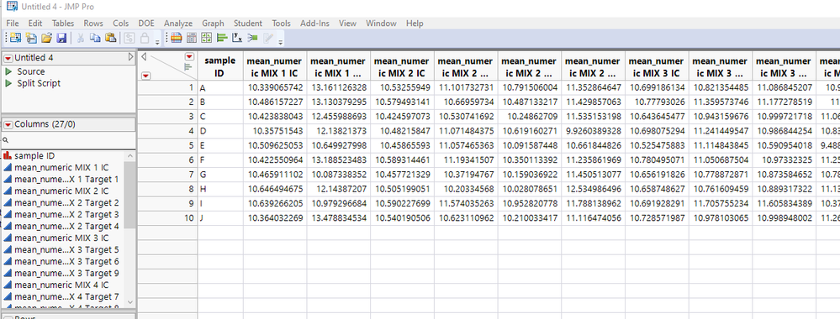Open a file with the folder icon
The width and height of the screenshot is (840, 319).
(46, 38)
